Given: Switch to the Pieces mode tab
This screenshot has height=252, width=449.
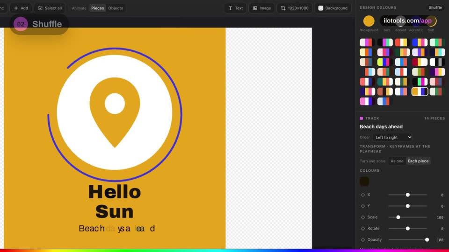Looking at the screenshot, I should (x=97, y=8).
